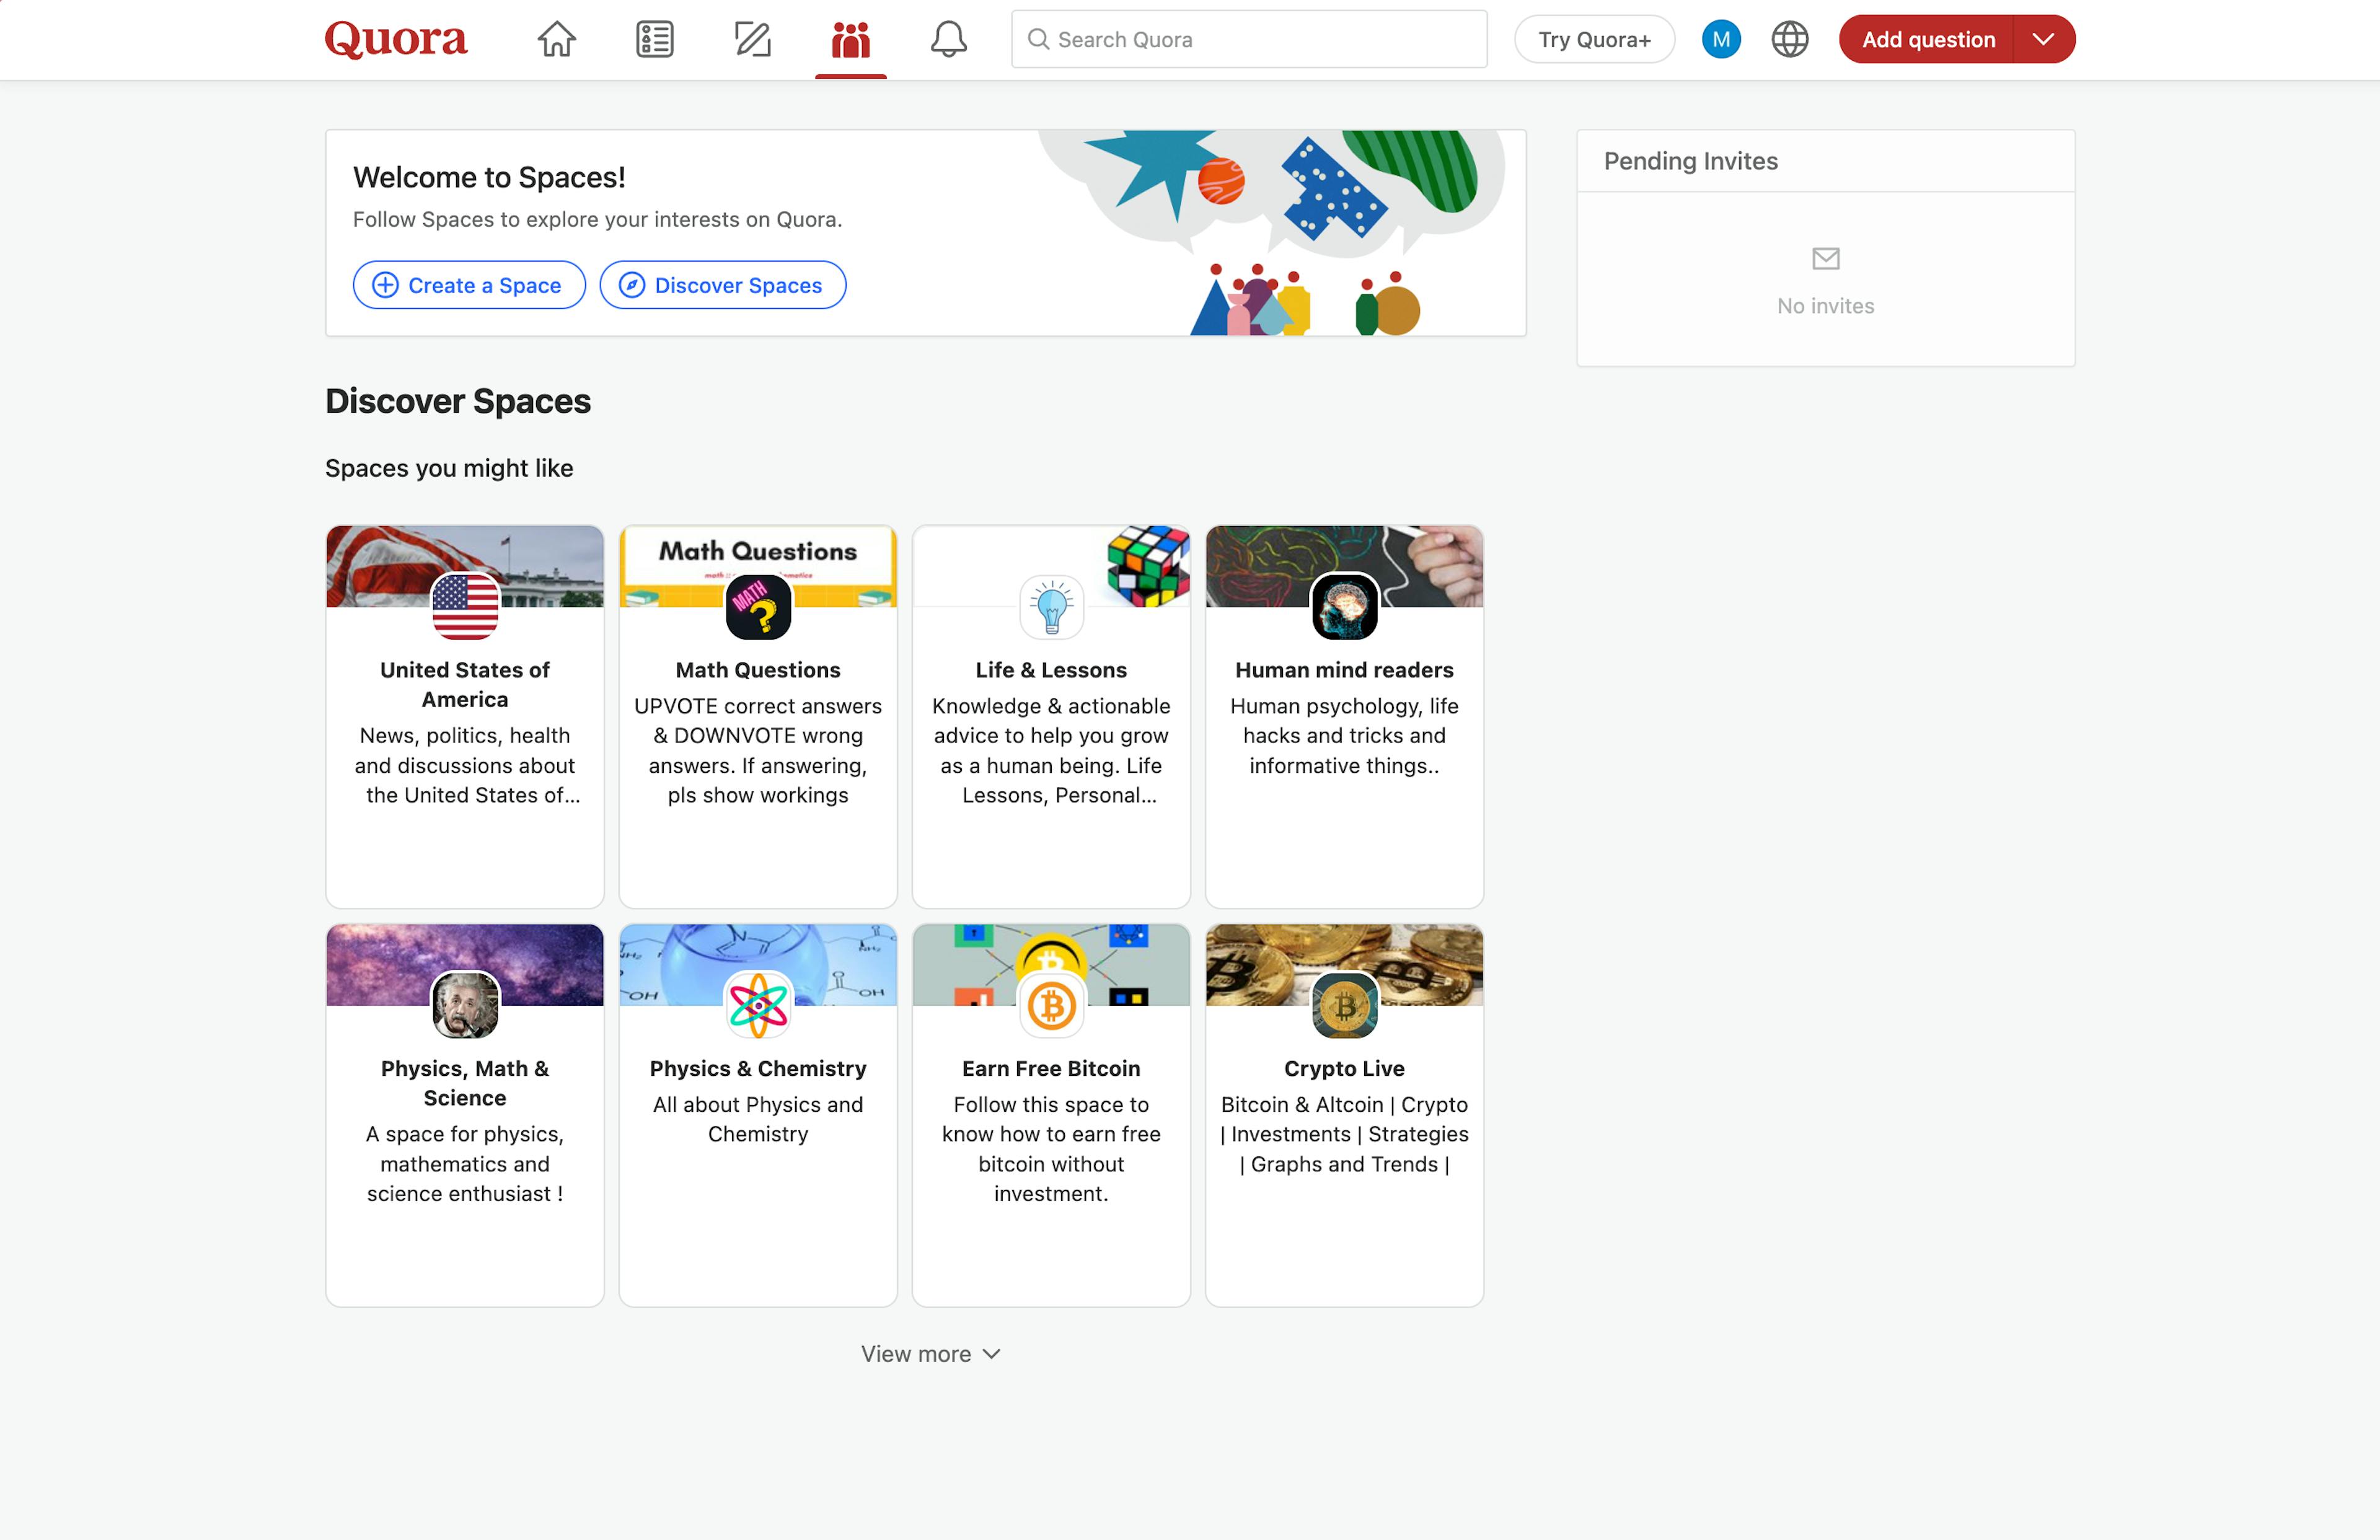Click the Welcome to Spaces! heading
This screenshot has width=2380, height=1540.
[x=489, y=177]
